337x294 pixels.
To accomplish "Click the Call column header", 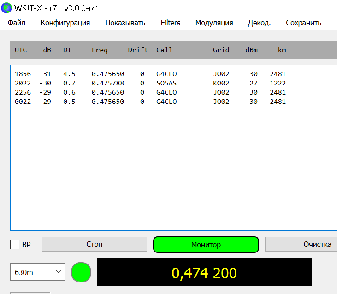I will pos(164,50).
